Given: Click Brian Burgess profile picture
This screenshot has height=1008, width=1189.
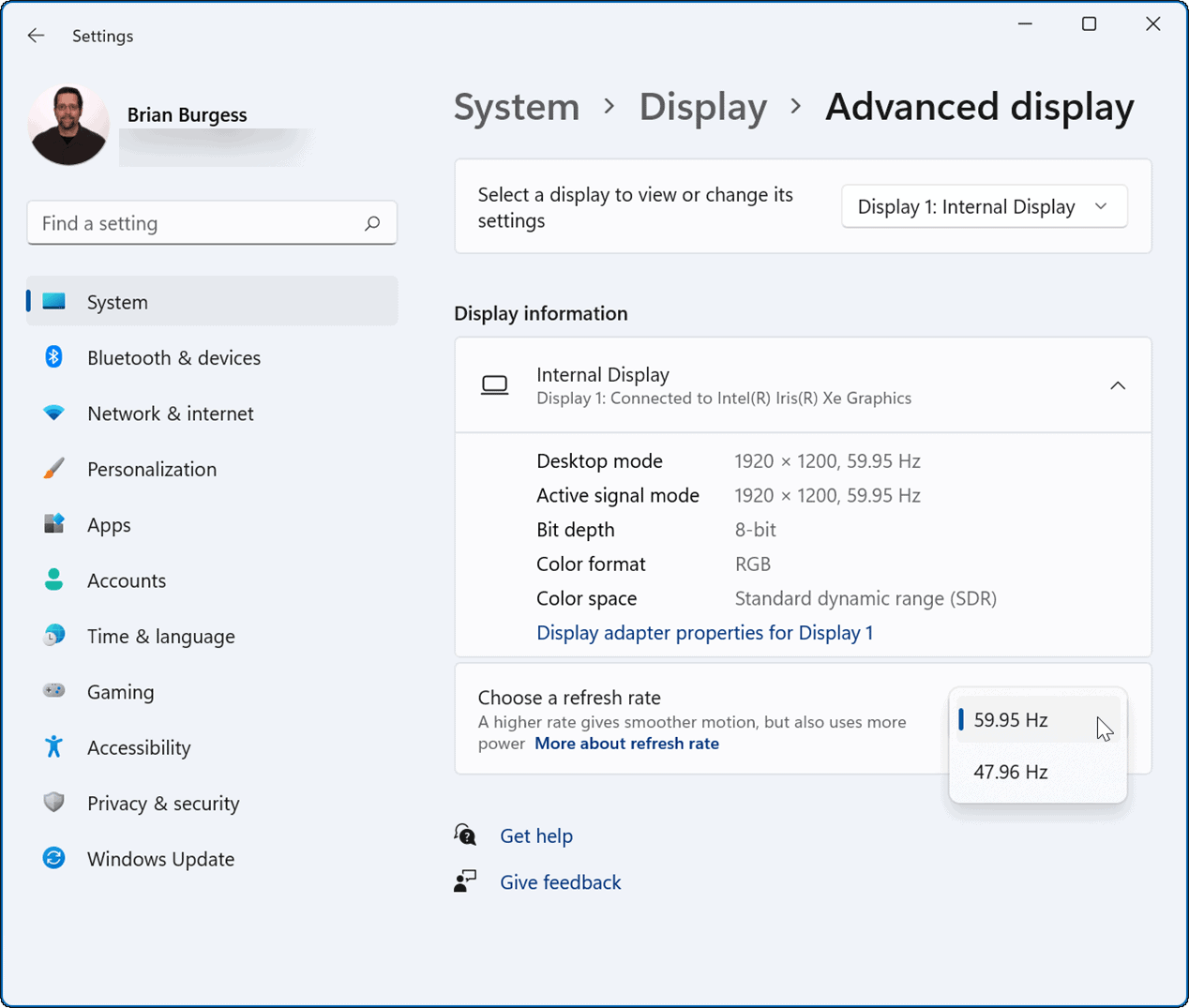Looking at the screenshot, I should pos(68,125).
